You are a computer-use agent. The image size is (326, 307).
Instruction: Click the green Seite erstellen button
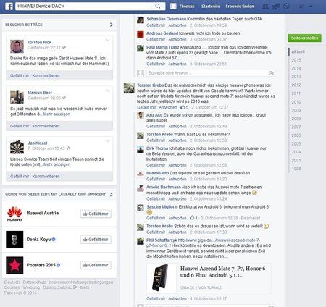[x=304, y=38]
